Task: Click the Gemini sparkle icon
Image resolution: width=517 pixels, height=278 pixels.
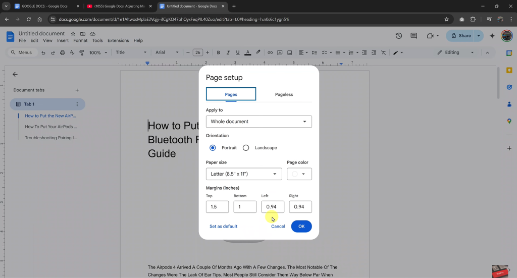Action: coord(492,36)
